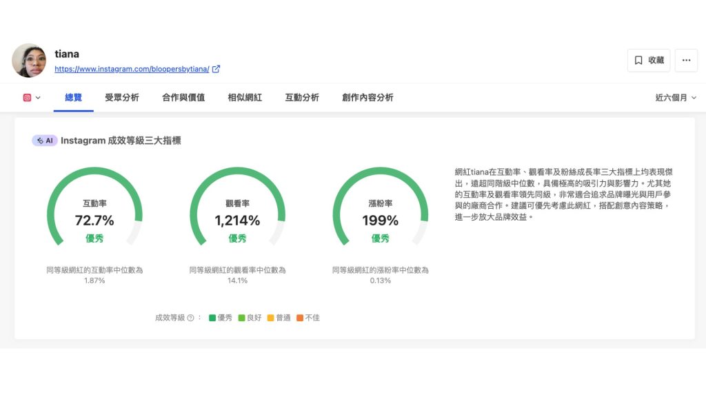This screenshot has width=706, height=397.
Task: Expand the 近六個月 time range dropdown
Action: [676, 98]
